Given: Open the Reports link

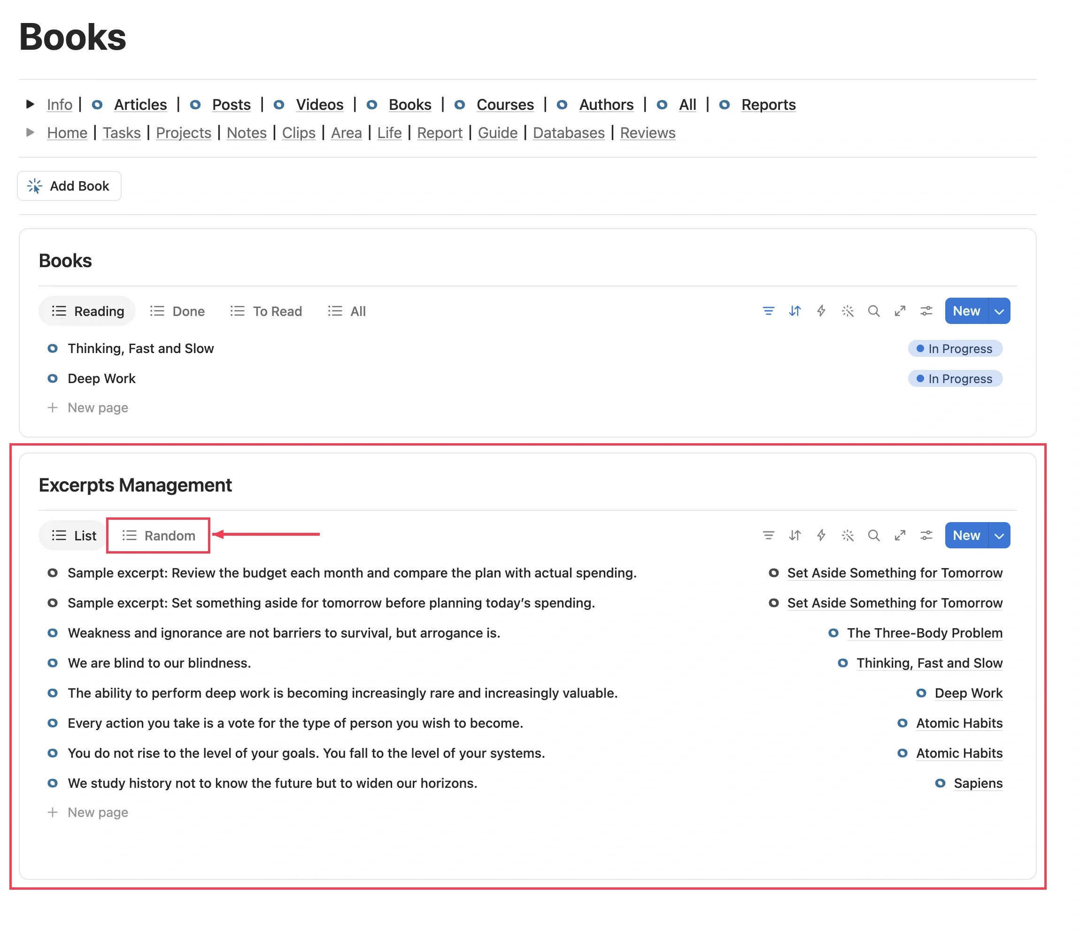Looking at the screenshot, I should [768, 105].
